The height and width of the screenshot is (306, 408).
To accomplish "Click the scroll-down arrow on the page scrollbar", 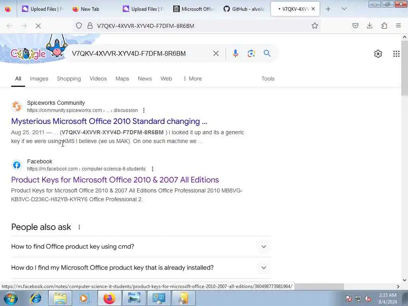I will pyautogui.click(x=404, y=280).
